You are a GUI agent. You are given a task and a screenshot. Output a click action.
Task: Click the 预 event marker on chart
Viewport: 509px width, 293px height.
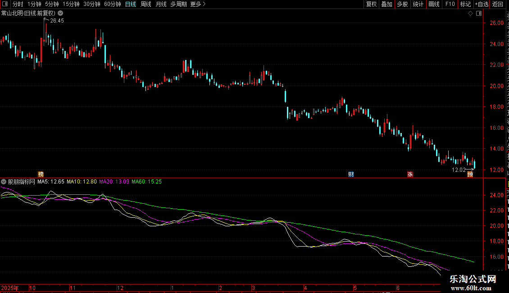[x=470, y=174]
